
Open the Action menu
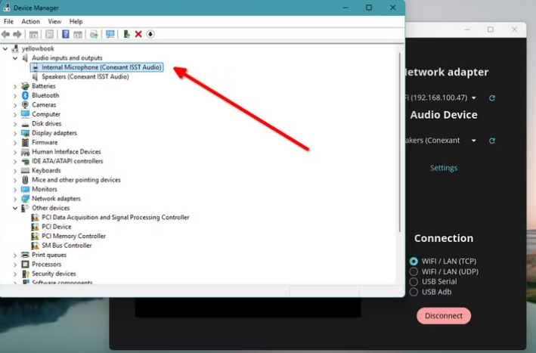pos(30,22)
